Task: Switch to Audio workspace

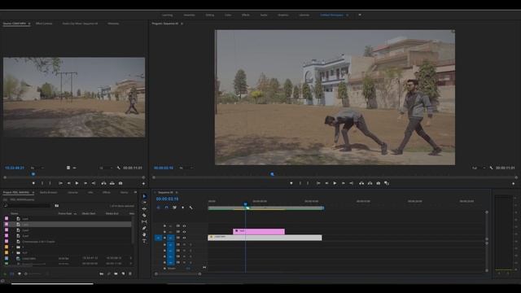Action: tap(264, 15)
